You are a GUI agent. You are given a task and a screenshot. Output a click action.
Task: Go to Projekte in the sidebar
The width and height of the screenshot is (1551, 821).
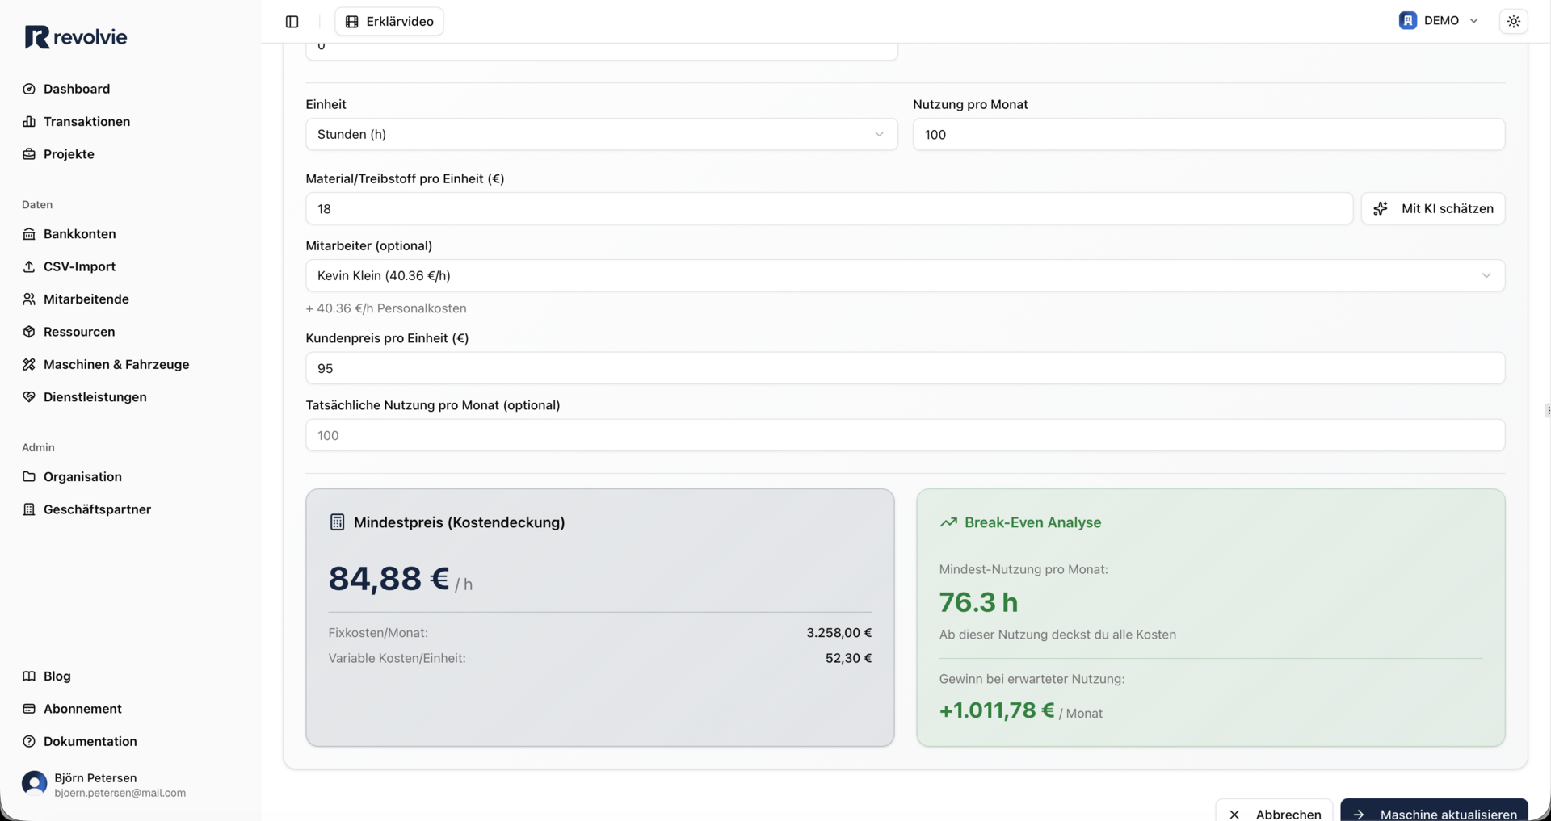[69, 154]
